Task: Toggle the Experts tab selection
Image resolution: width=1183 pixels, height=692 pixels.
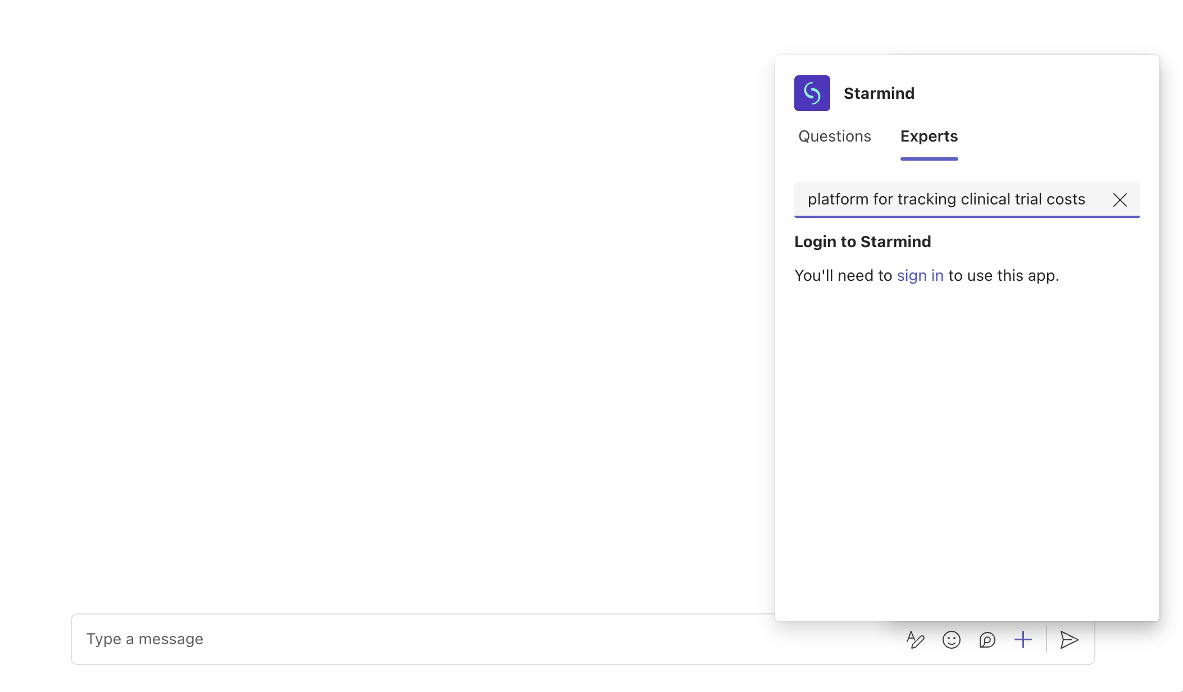Action: point(929,136)
